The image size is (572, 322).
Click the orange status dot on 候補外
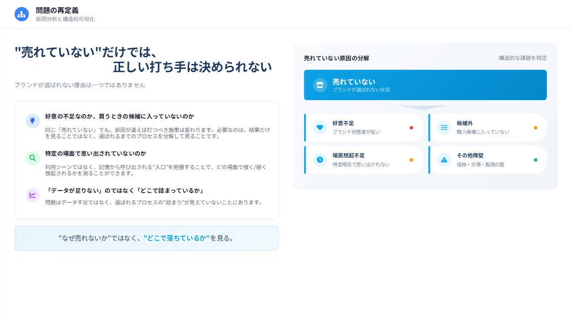click(x=535, y=128)
